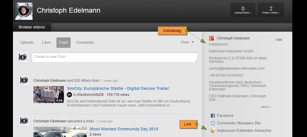Click the phone number +49 (0)160 93306623

pyautogui.click(x=226, y=75)
